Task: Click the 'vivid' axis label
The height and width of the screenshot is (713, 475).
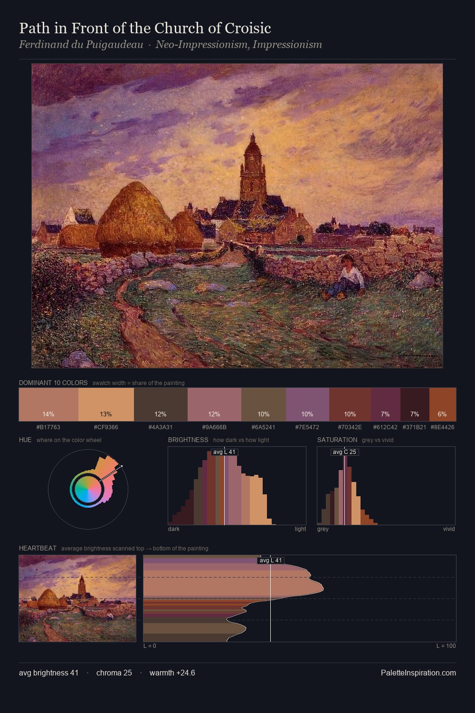Action: coord(449,529)
